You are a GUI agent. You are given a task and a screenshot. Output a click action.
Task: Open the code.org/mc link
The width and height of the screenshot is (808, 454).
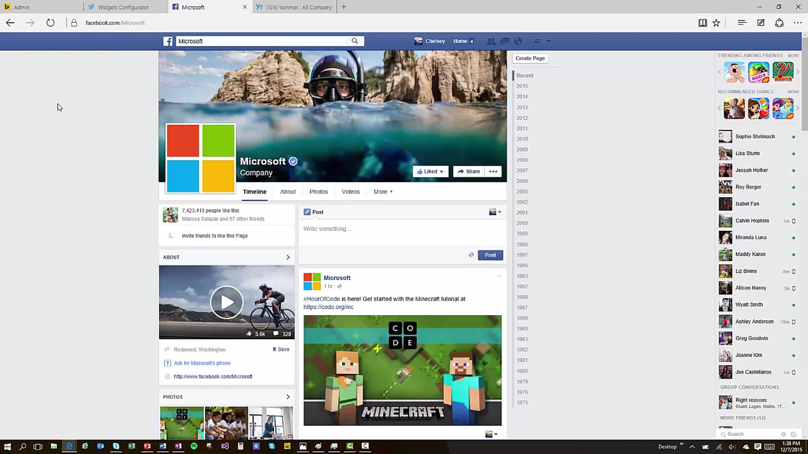coord(328,307)
